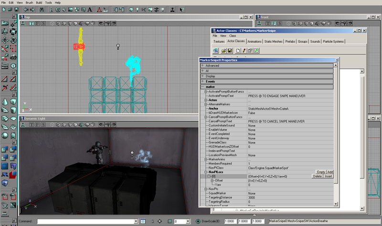
Task: Click the large letter A toolbar icon
Action: 90,10
